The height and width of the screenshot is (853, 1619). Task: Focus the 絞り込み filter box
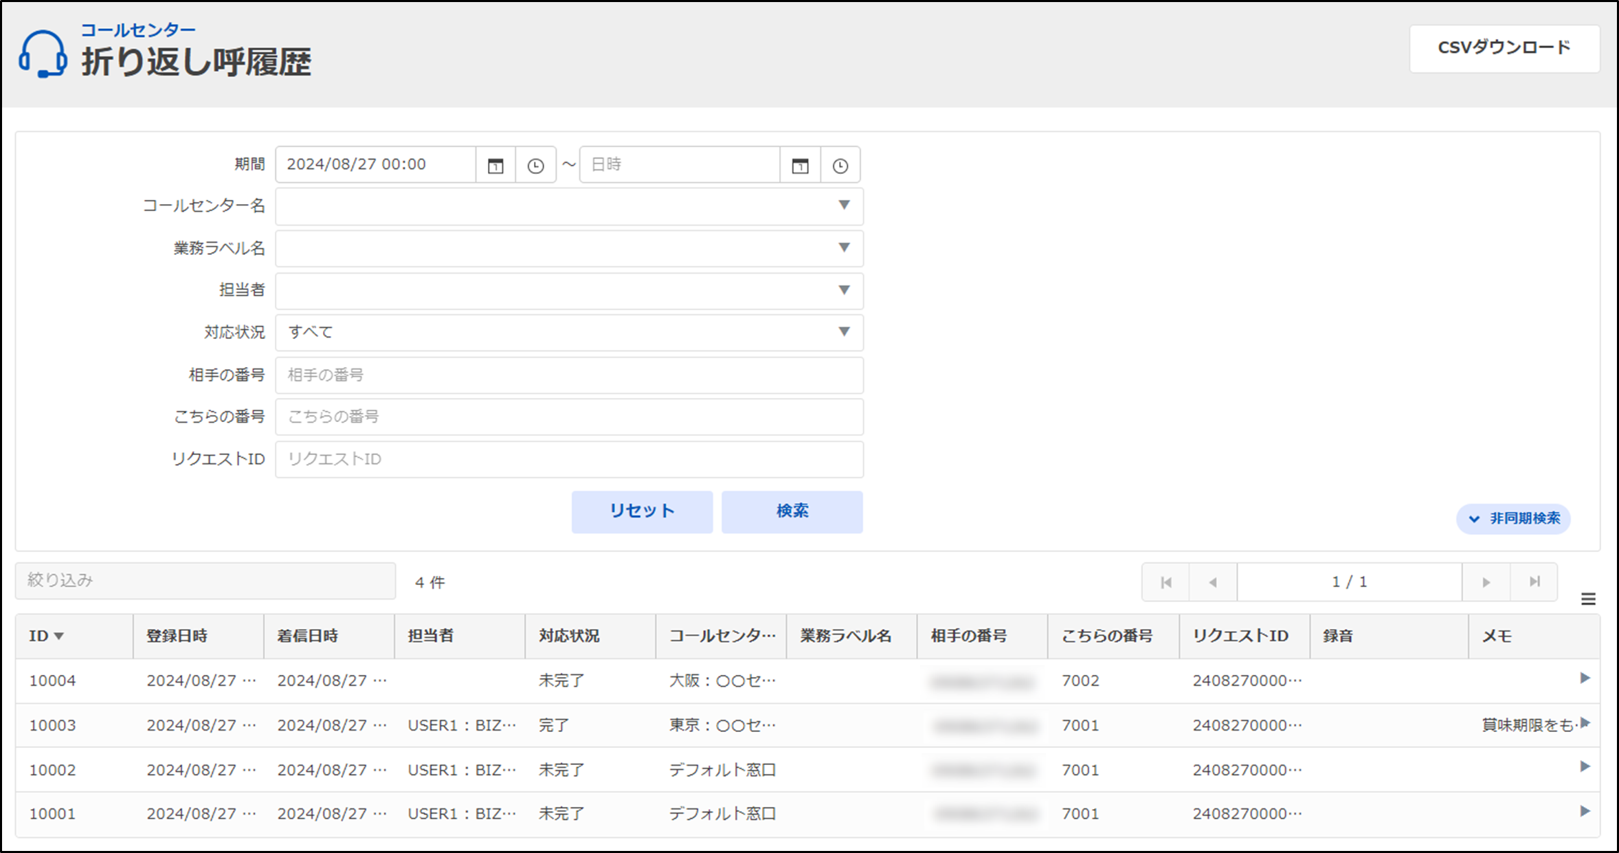point(205,581)
